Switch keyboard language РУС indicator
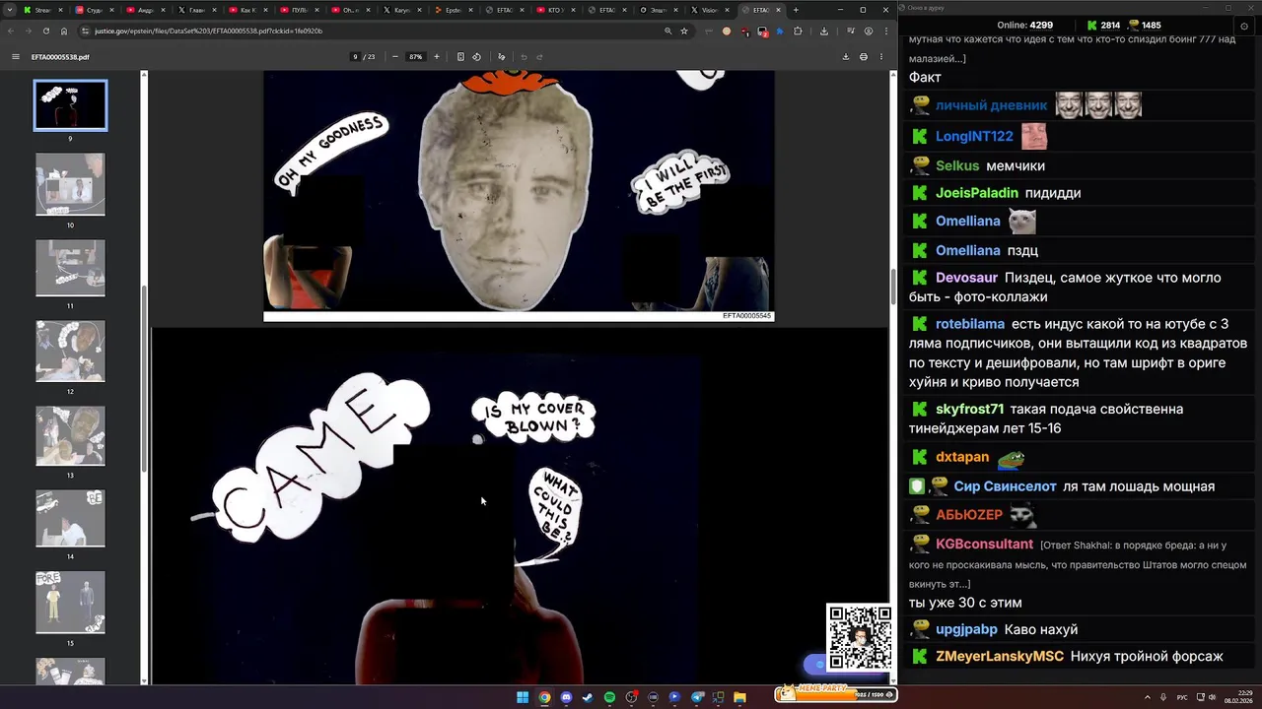 pos(1182,697)
